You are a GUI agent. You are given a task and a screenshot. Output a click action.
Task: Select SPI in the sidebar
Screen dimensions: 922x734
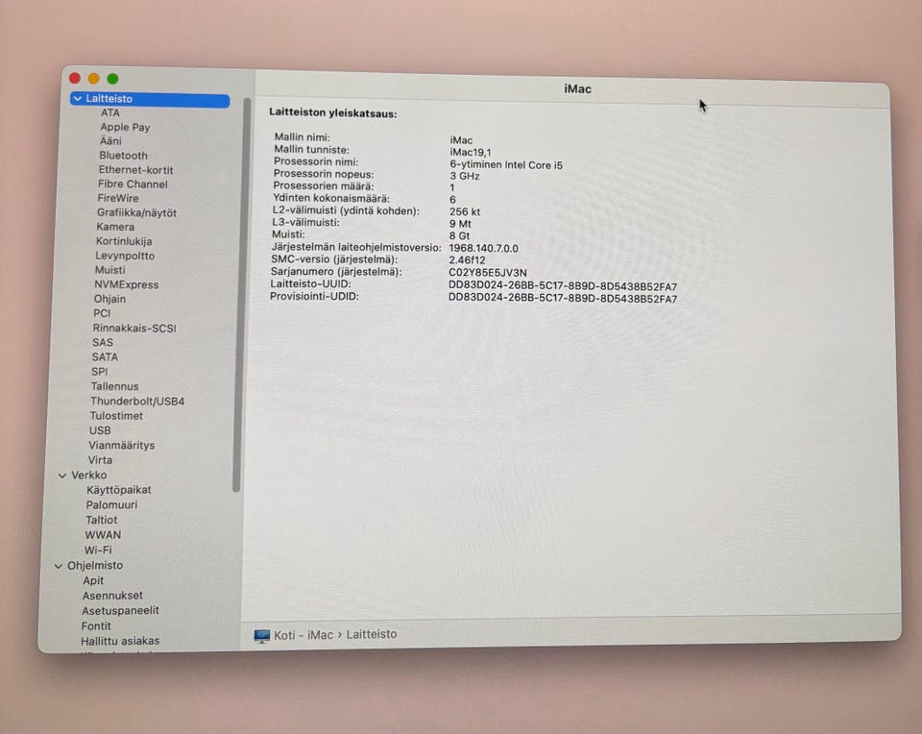pos(99,372)
